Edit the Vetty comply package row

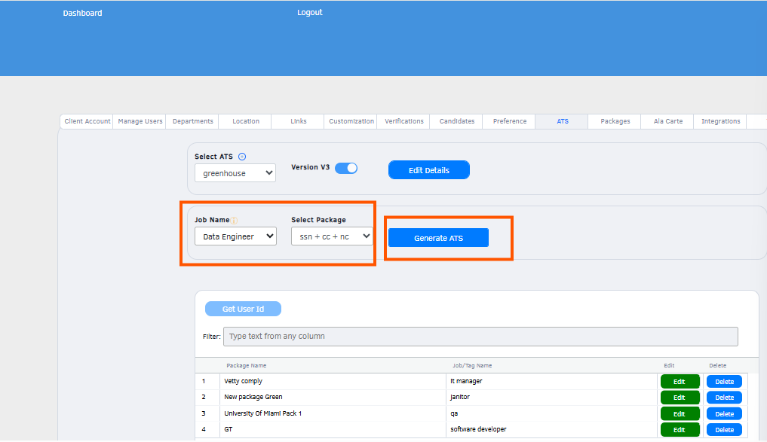coord(680,382)
